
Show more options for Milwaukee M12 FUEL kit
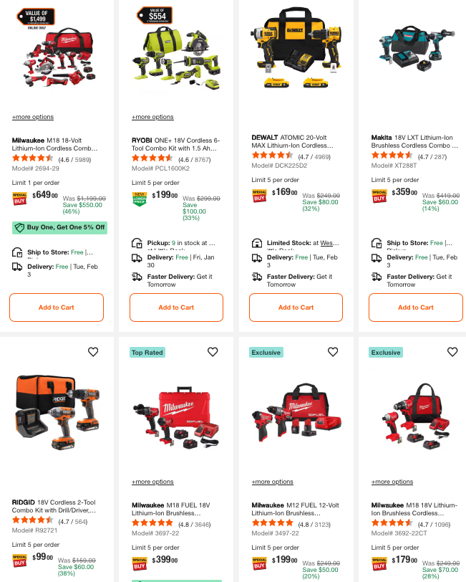click(273, 482)
